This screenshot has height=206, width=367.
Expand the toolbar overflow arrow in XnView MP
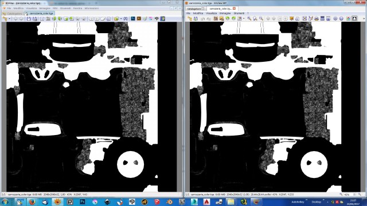[364, 18]
